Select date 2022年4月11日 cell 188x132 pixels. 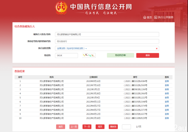[x=93, y=102]
